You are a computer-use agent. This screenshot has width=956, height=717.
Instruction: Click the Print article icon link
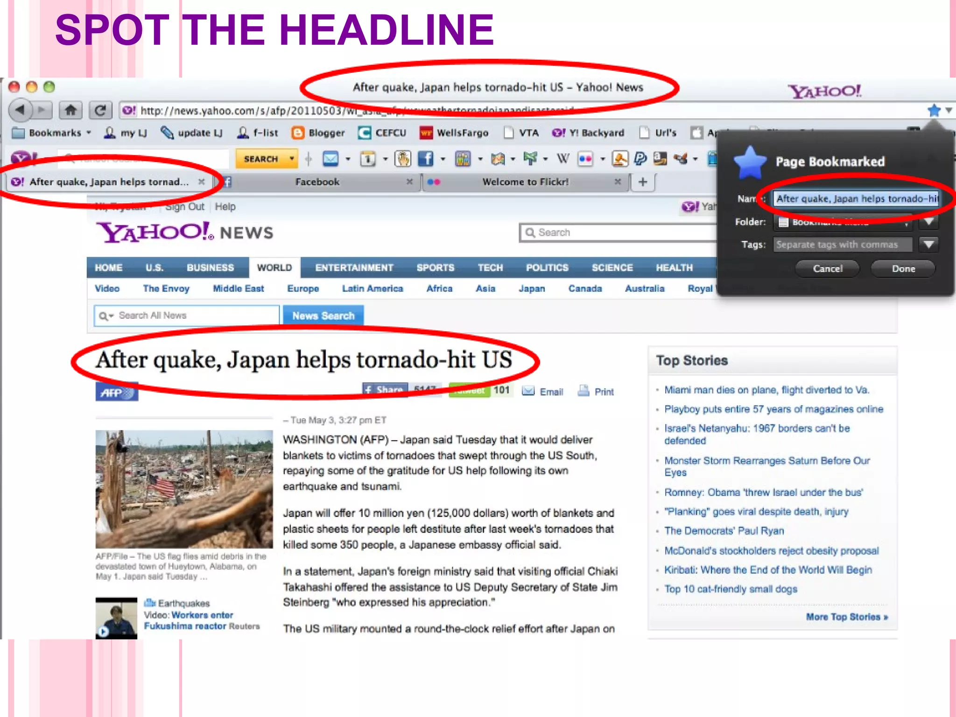point(596,392)
